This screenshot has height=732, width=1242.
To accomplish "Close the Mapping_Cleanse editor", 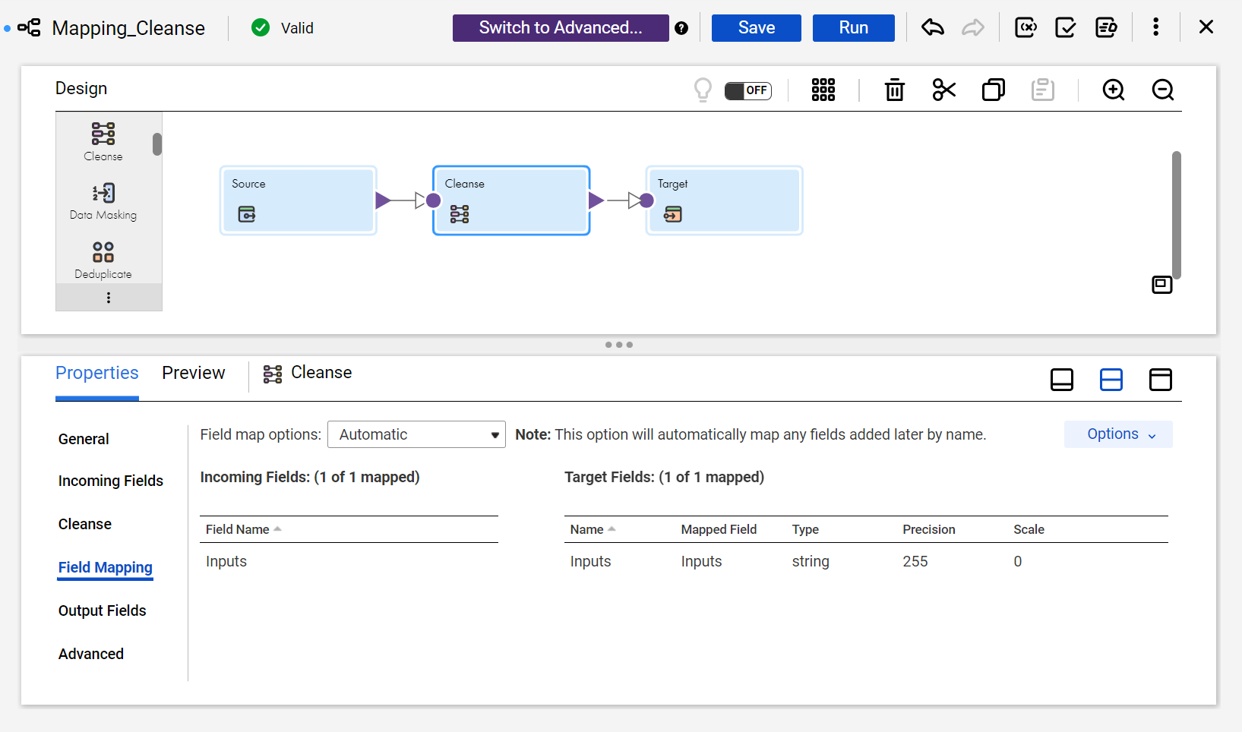I will point(1206,27).
